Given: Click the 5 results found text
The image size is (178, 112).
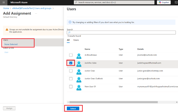Looking at the screenshot, I should pos(74,36).
